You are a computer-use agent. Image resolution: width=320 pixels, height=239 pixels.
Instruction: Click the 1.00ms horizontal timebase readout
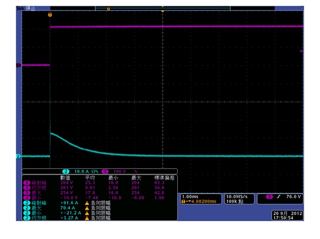tap(190, 196)
